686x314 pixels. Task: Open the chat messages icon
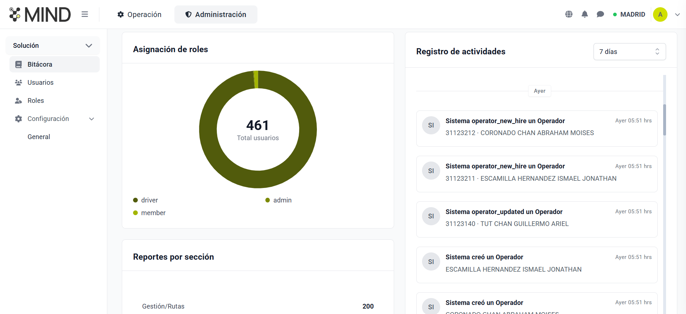(600, 14)
